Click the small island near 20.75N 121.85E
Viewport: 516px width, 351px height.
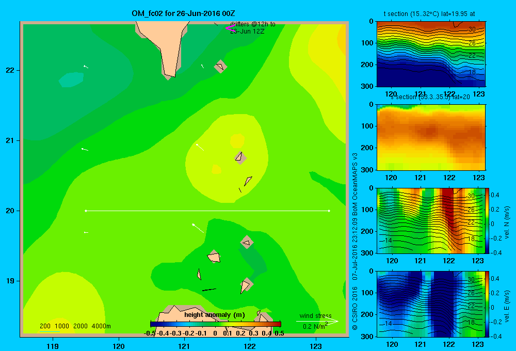coord(240,158)
